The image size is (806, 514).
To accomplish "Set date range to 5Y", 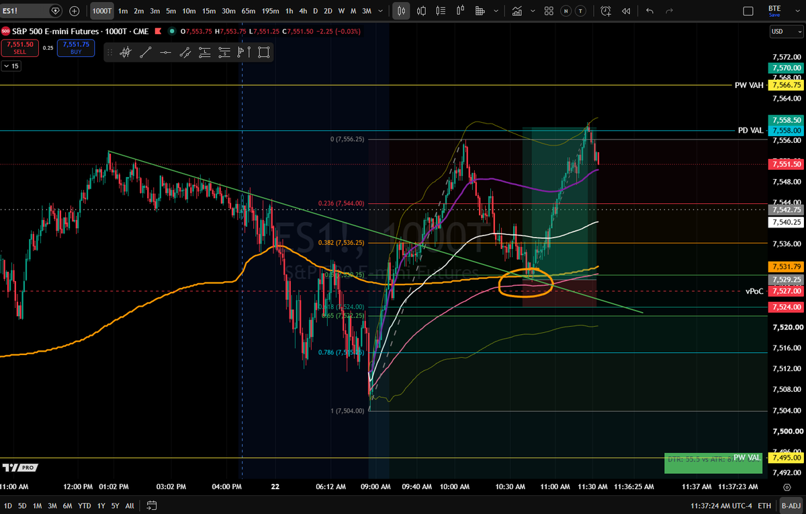I will coord(116,505).
